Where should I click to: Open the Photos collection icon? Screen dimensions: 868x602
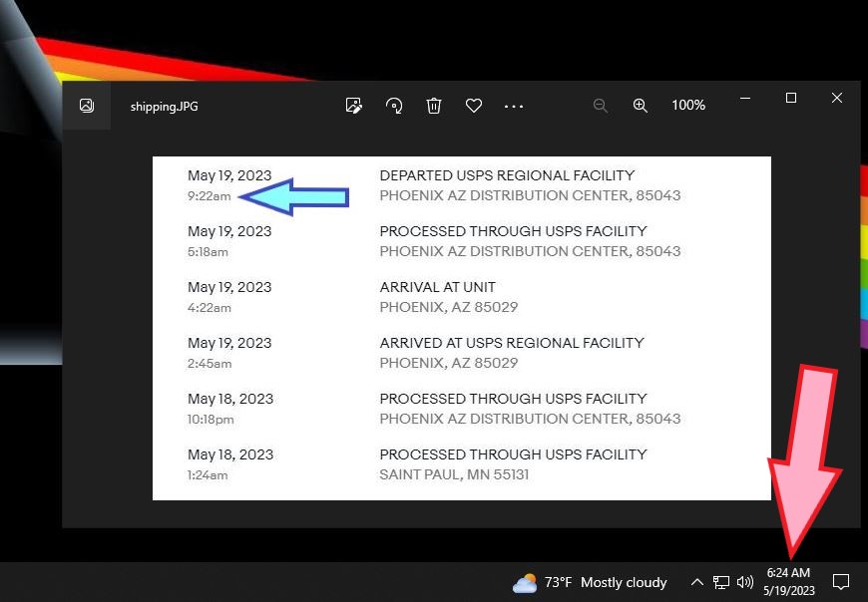(x=87, y=106)
